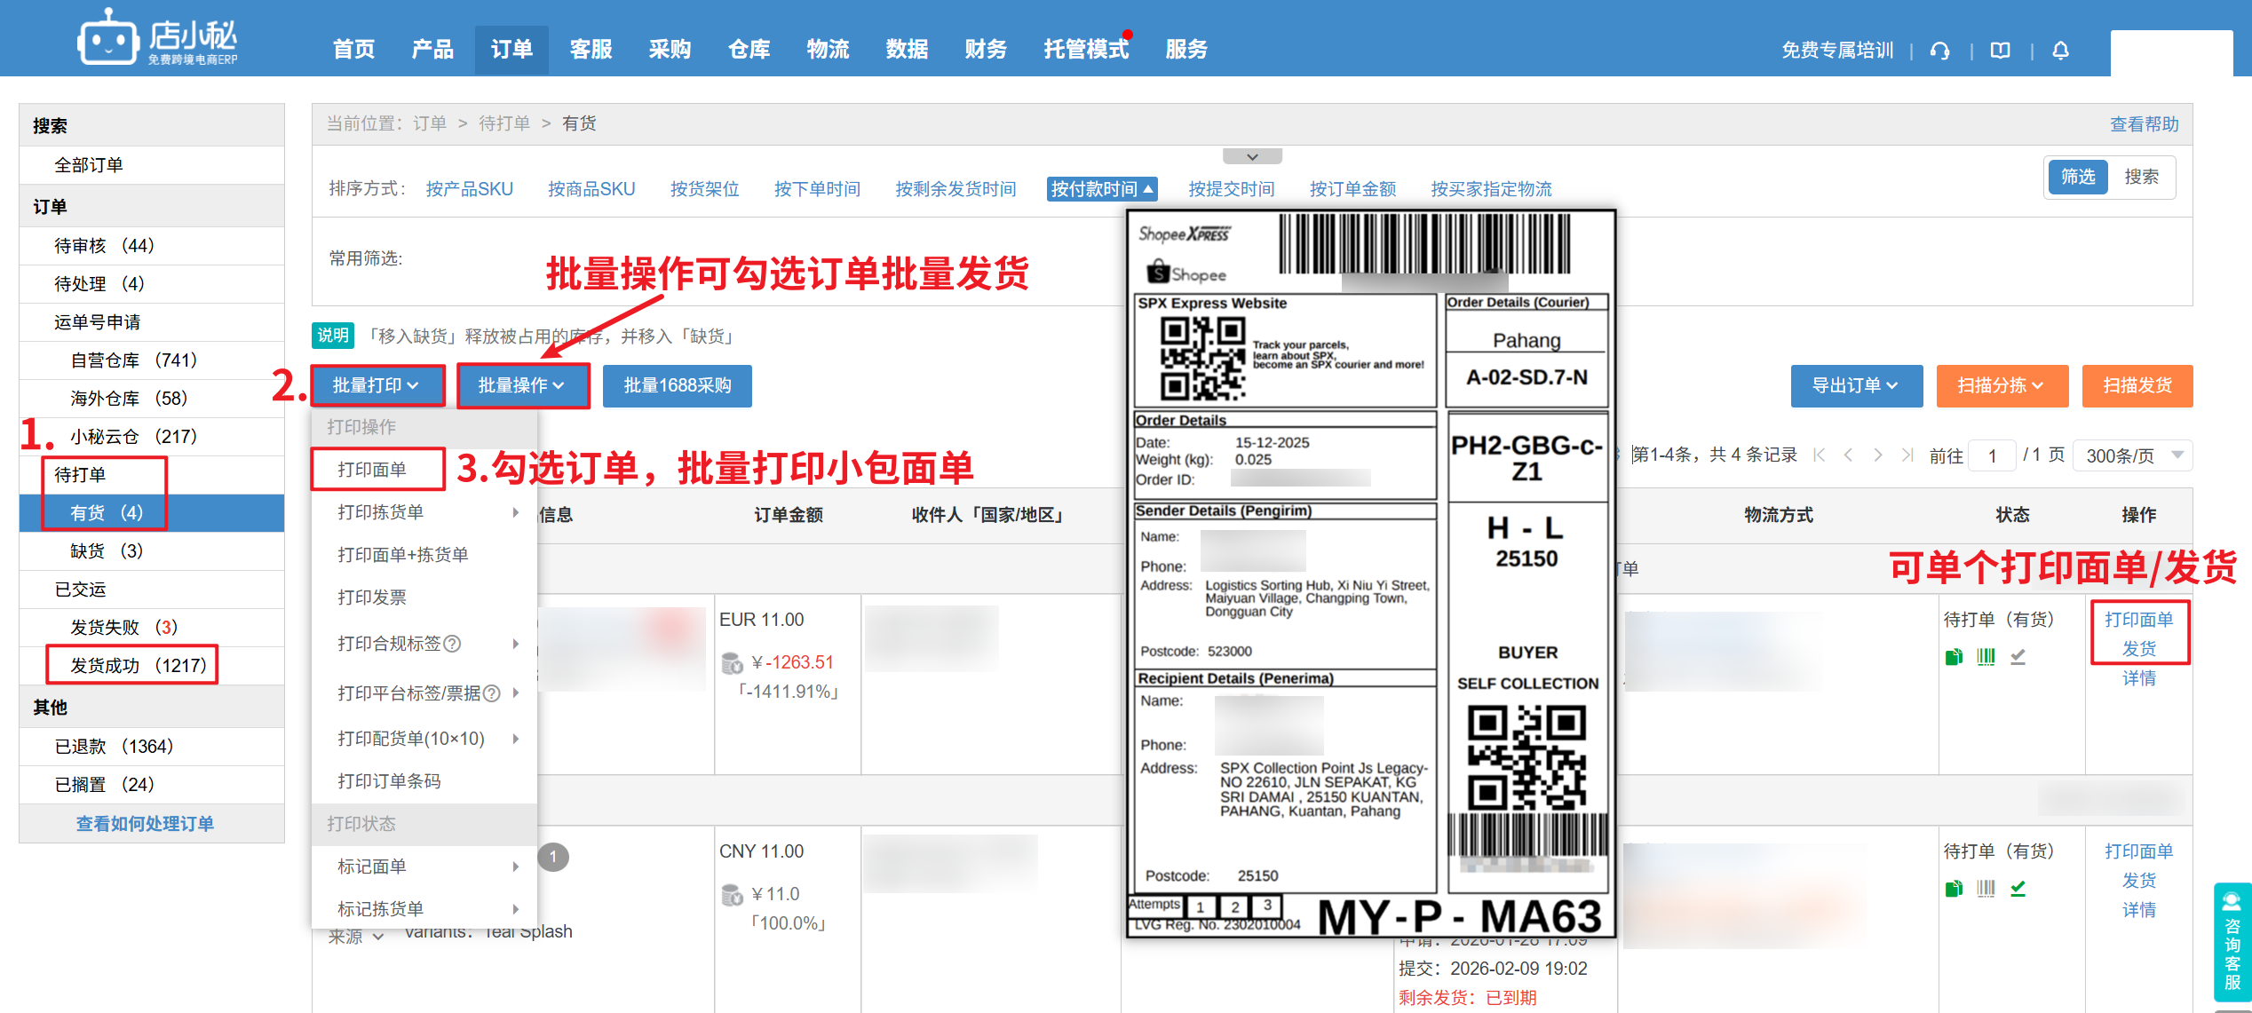Click the notification bell icon
The height and width of the screenshot is (1013, 2252).
point(2061,51)
